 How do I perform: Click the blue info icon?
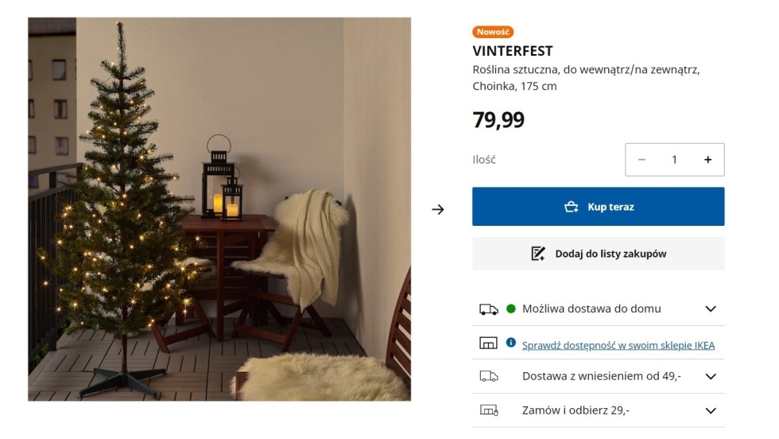coord(511,343)
